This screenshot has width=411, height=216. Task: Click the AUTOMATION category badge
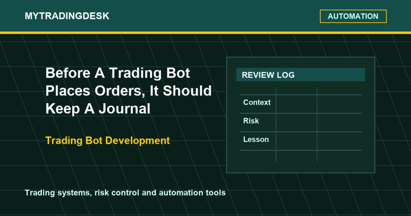point(353,16)
